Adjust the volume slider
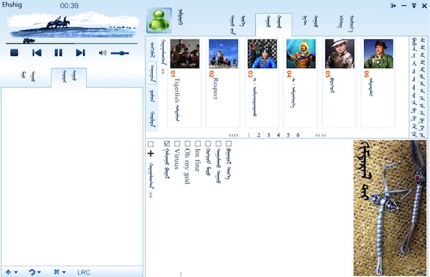Viewport: 430px width, 277px height. point(120,53)
